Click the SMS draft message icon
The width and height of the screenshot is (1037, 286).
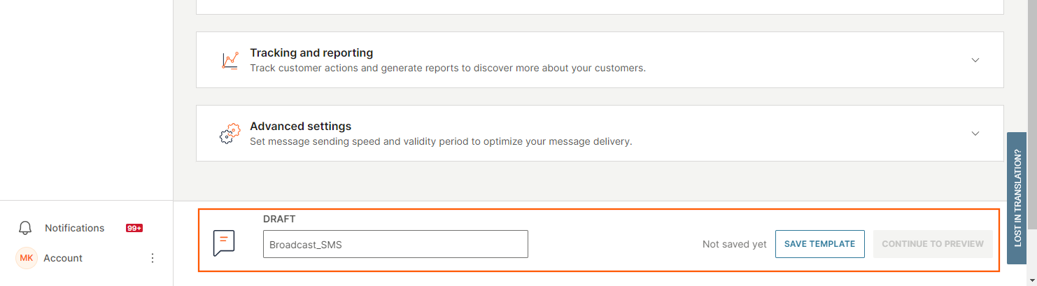click(223, 243)
